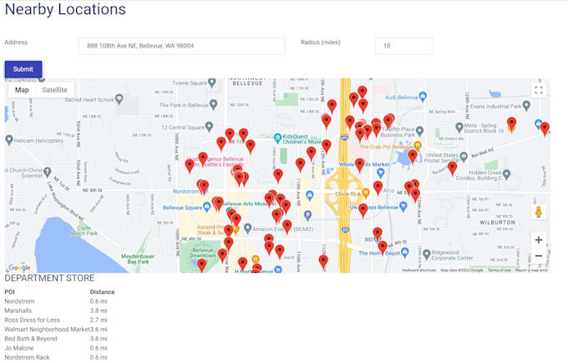Click the Nearby Locations page title
Image resolution: width=568 pixels, height=363 pixels.
point(65,9)
